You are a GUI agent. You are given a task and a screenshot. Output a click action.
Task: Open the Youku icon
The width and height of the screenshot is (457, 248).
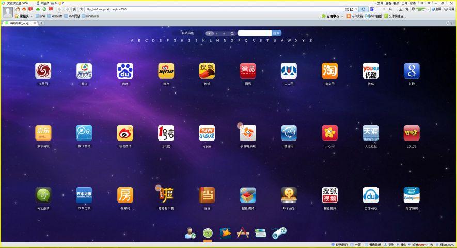[371, 71]
